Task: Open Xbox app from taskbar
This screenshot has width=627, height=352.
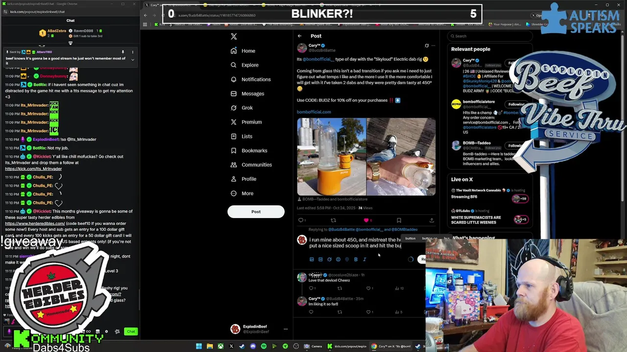Action: pyautogui.click(x=220, y=347)
